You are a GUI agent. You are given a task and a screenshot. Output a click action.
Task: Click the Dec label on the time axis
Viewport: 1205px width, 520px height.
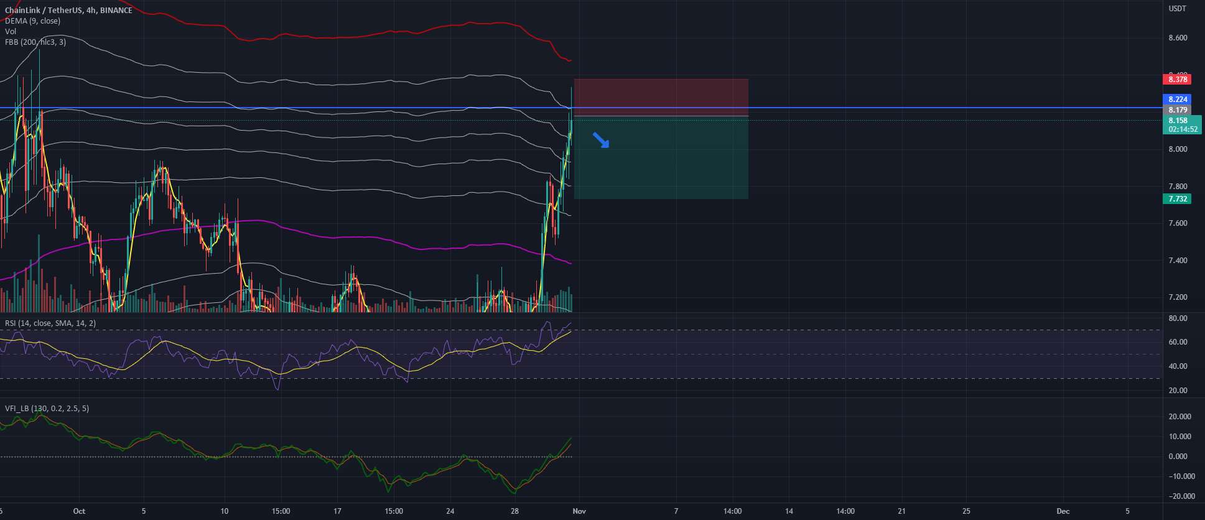tap(1063, 511)
